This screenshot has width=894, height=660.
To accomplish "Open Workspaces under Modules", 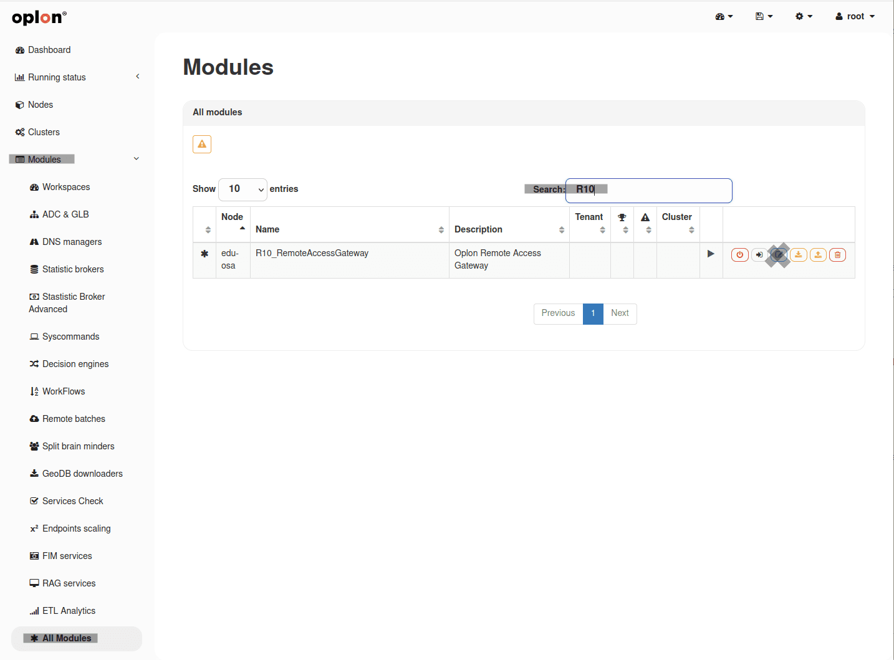I will pos(60,187).
